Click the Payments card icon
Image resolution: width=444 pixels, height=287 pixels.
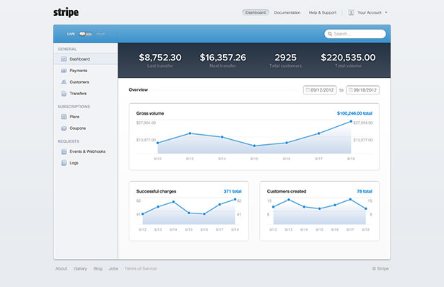[64, 71]
